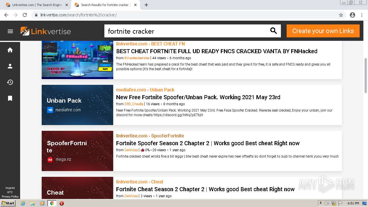The image size is (368, 207).
Task: Click linkvertise.com › BEST CHEAT FN breadcrumb
Action: coord(150,44)
